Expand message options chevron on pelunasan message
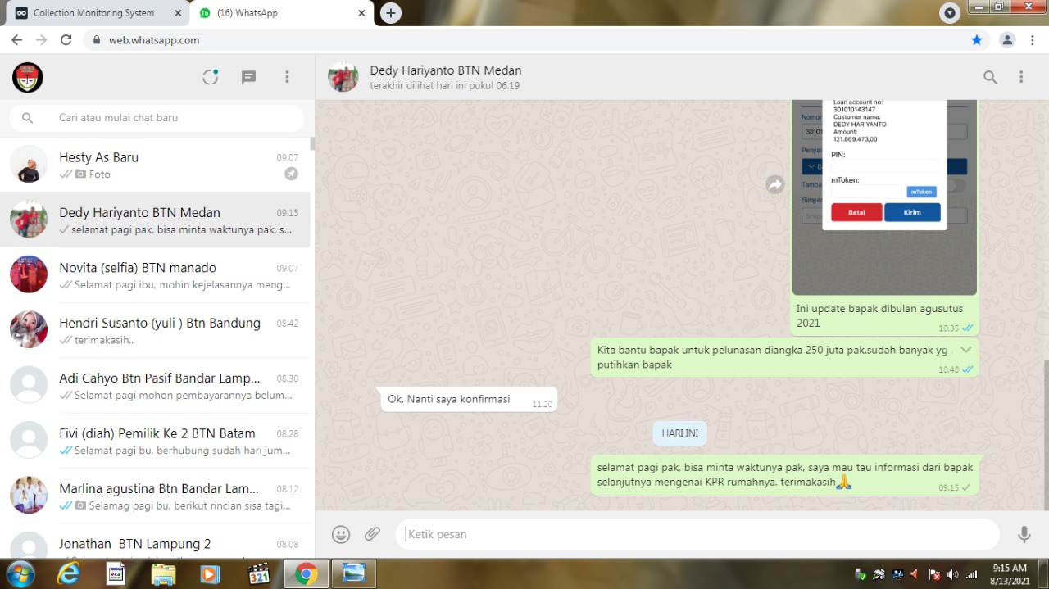The width and height of the screenshot is (1049, 589). pos(965,350)
